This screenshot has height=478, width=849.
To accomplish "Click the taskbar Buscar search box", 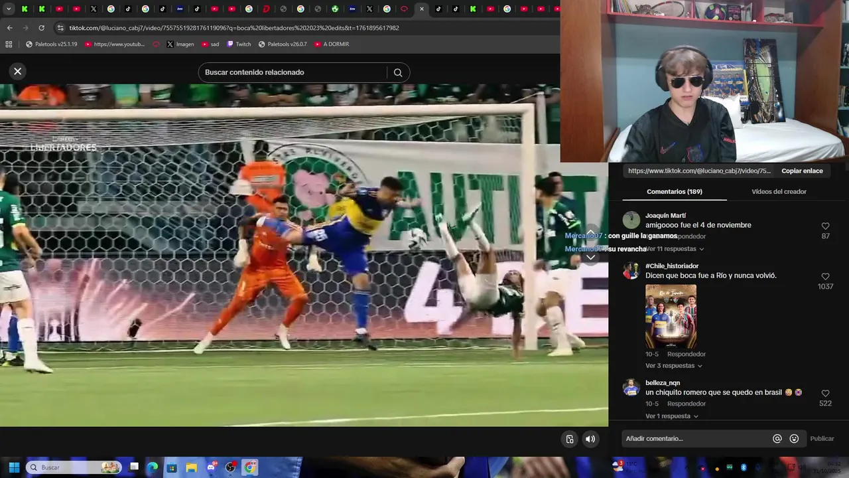I will coord(74,467).
